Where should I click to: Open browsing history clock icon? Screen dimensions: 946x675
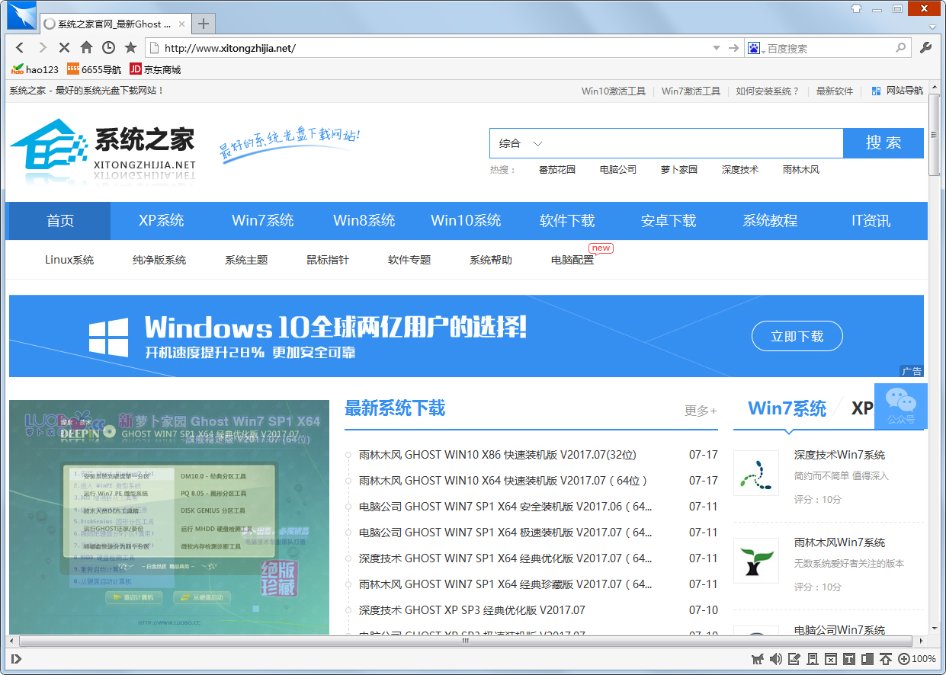coord(108,48)
